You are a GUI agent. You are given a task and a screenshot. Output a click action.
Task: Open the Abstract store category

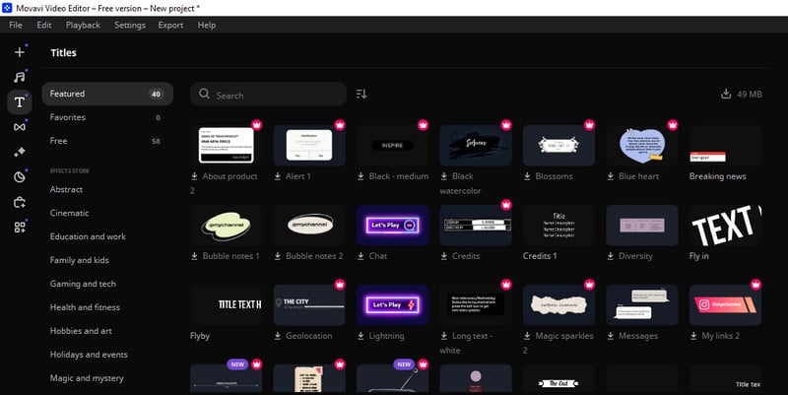tap(66, 189)
